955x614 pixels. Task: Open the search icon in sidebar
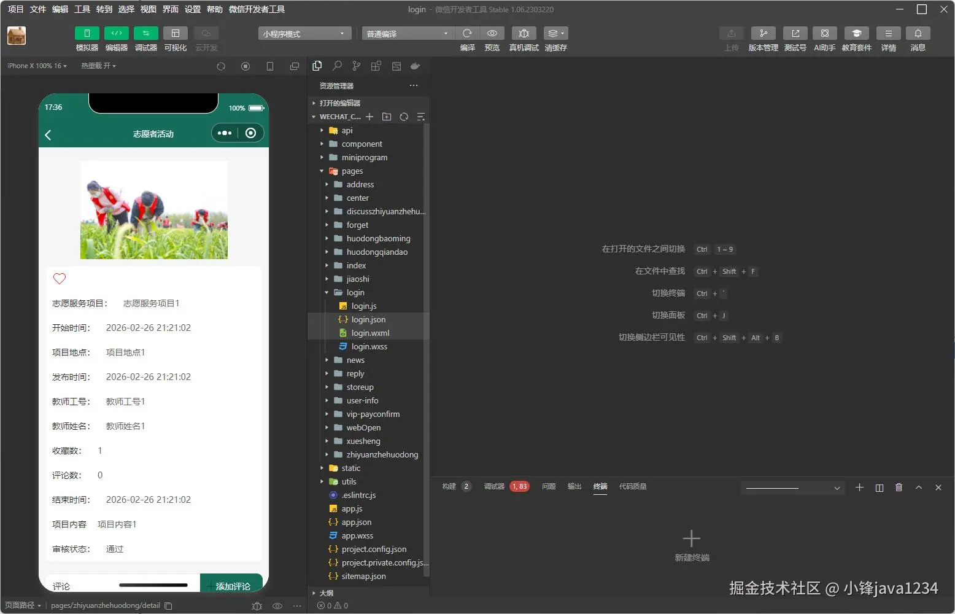pyautogui.click(x=337, y=66)
